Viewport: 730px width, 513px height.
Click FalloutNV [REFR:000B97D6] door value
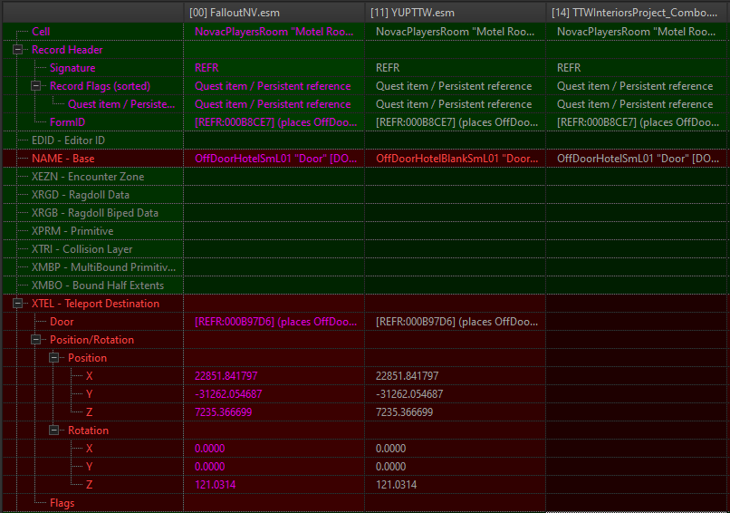[x=275, y=322]
